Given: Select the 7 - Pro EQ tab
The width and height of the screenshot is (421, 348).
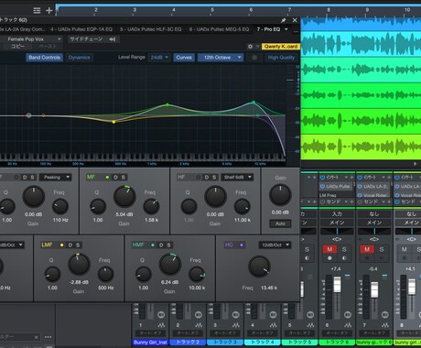Looking at the screenshot, I should pyautogui.click(x=268, y=29).
